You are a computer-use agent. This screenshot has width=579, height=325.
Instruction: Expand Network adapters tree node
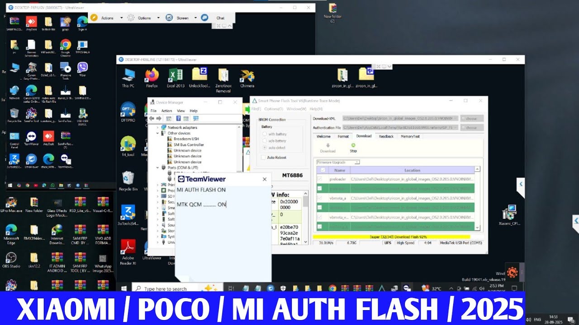158,128
